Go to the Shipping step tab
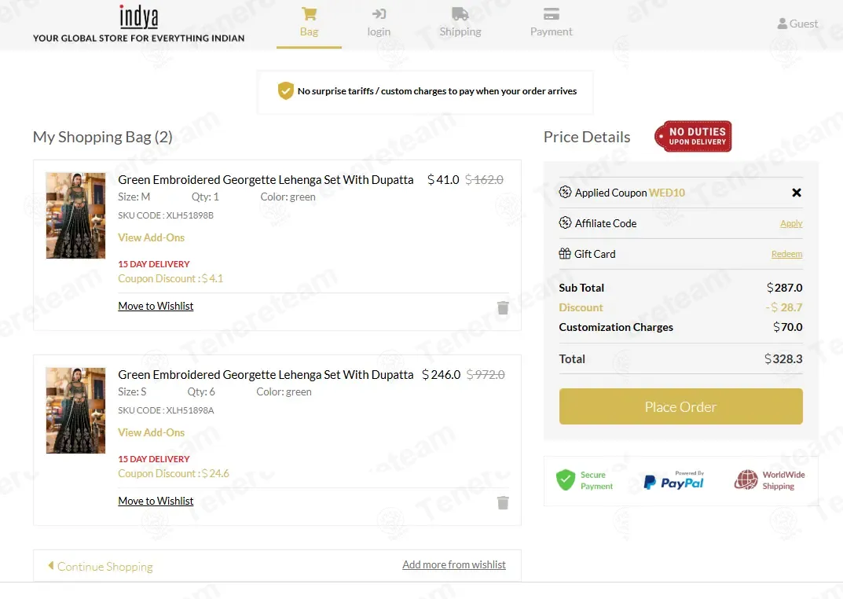This screenshot has height=599, width=843. 460,24
